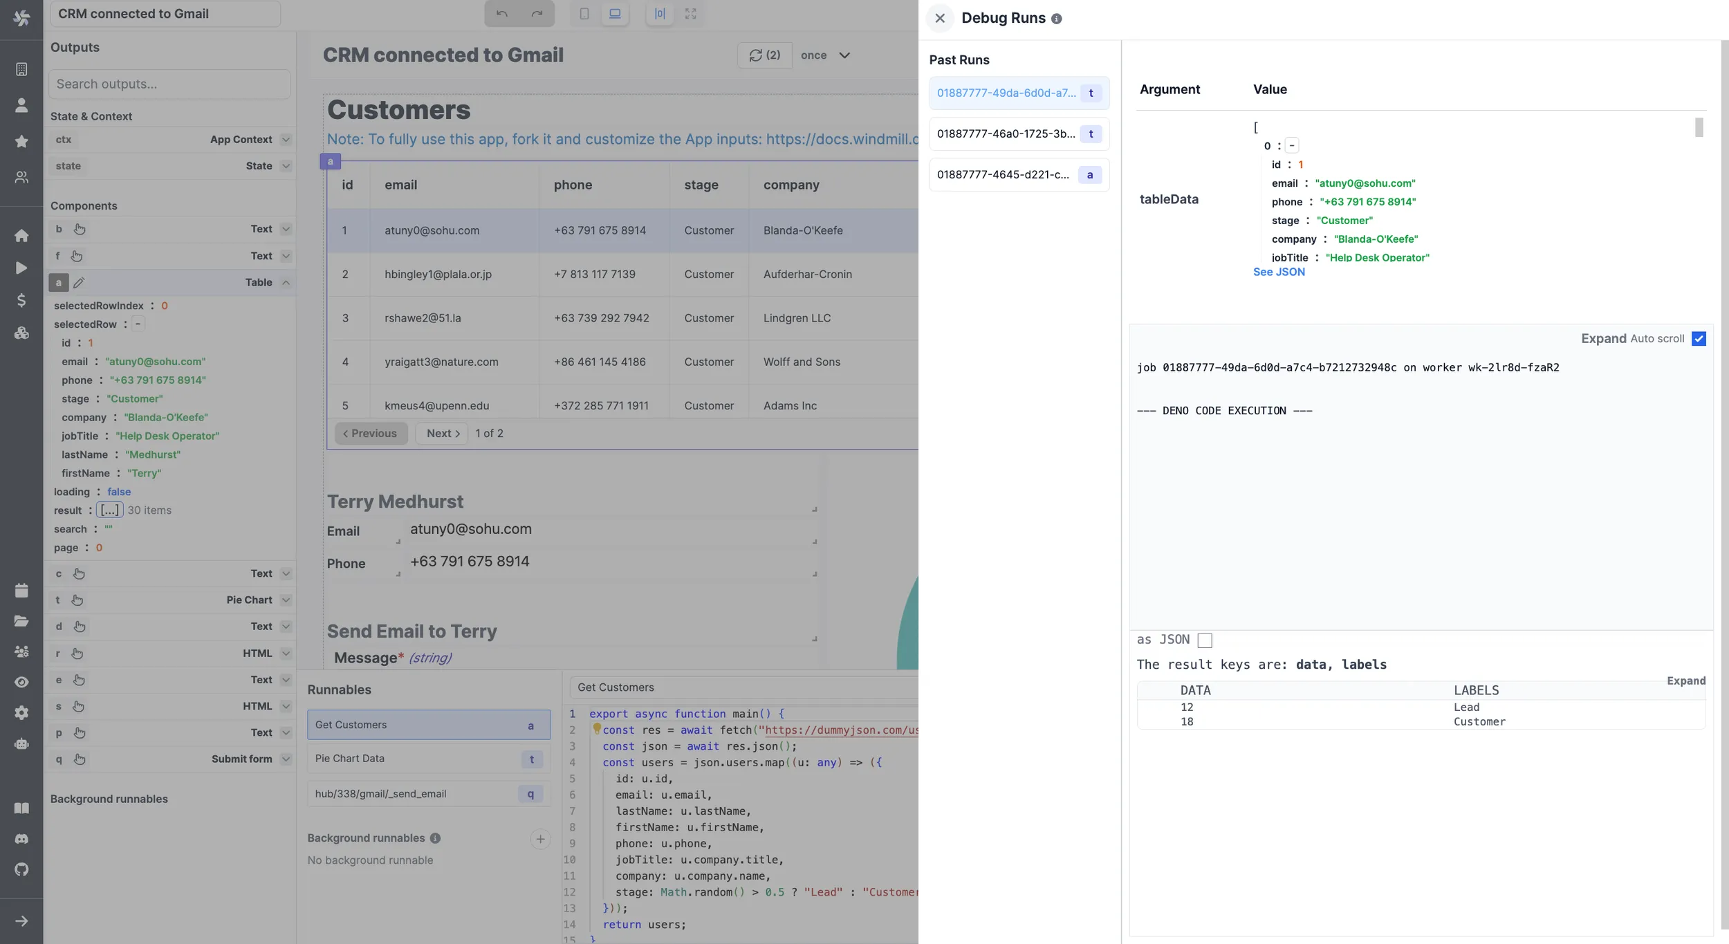This screenshot has height=944, width=1729.
Task: Expand the Pie Chart component t
Action: click(x=286, y=600)
